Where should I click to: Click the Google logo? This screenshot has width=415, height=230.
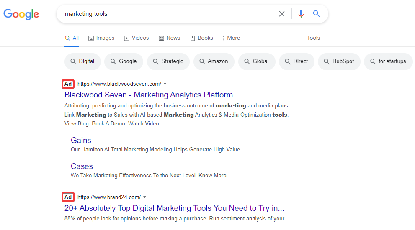[21, 14]
